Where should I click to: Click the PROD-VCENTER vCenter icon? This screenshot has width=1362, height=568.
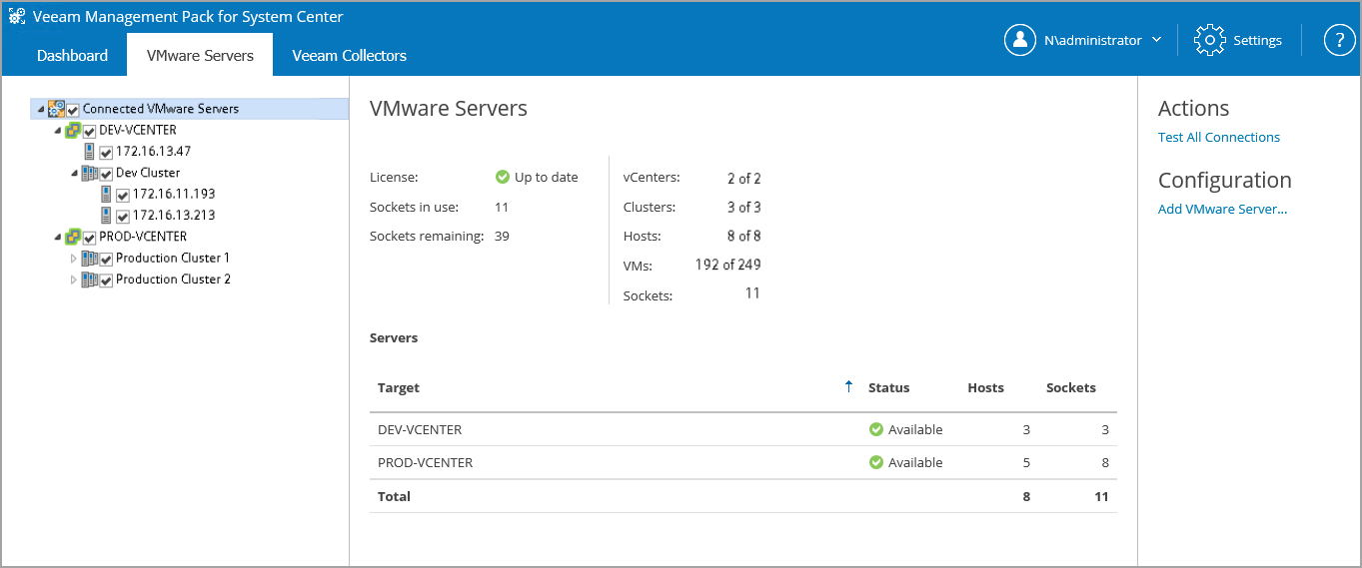point(73,238)
